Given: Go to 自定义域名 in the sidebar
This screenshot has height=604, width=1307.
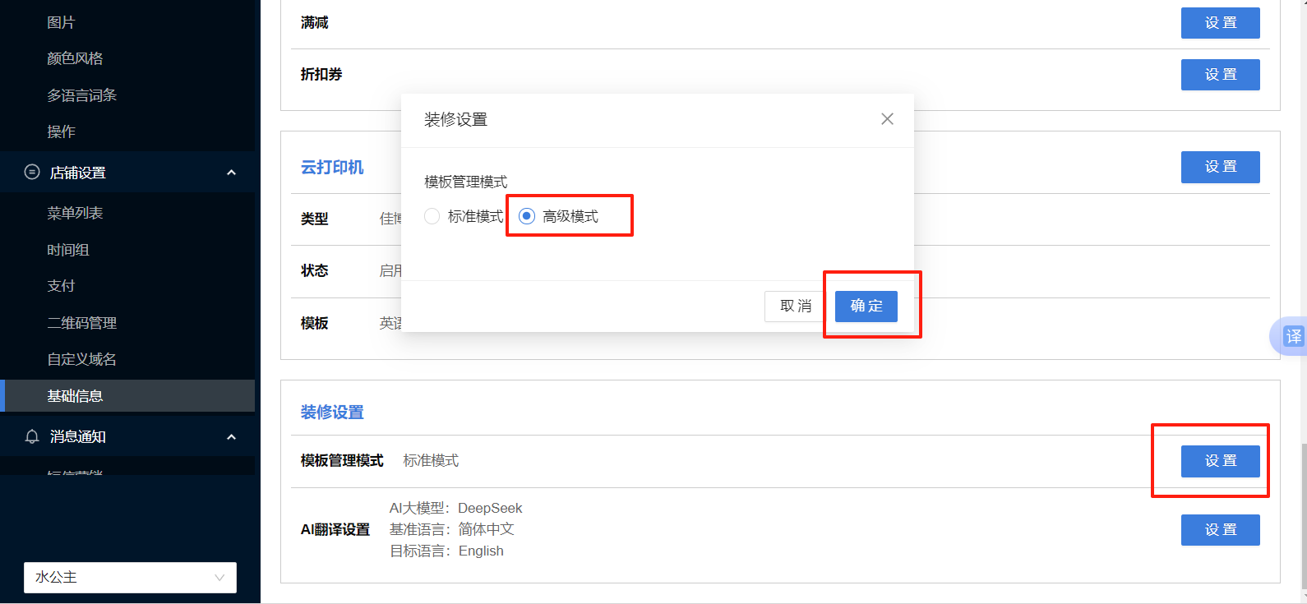Looking at the screenshot, I should tap(81, 359).
